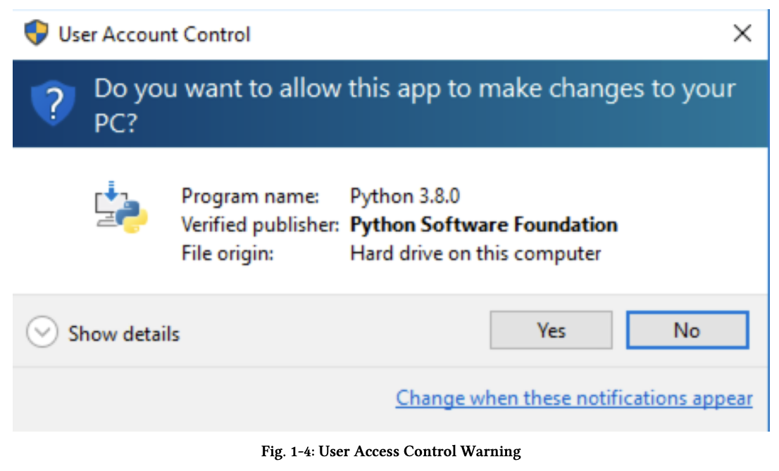This screenshot has height=471, width=779.
Task: Select the Program name text Python 3.8.0
Action: 406,196
